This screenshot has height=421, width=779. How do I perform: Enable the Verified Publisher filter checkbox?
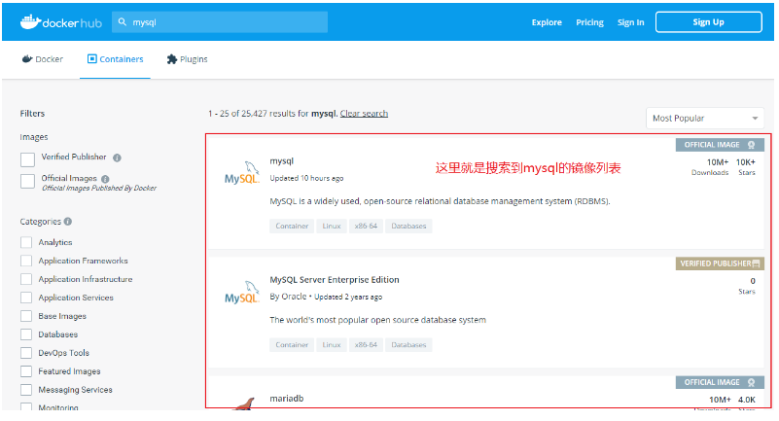28,159
